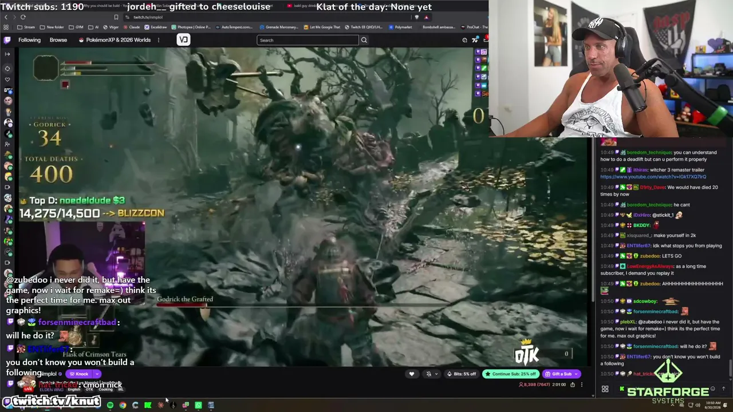Go back in the browser
The image size is (733, 412).
click(6, 17)
